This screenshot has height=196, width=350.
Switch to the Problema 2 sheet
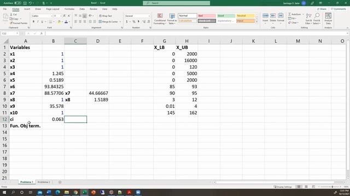tap(44, 182)
